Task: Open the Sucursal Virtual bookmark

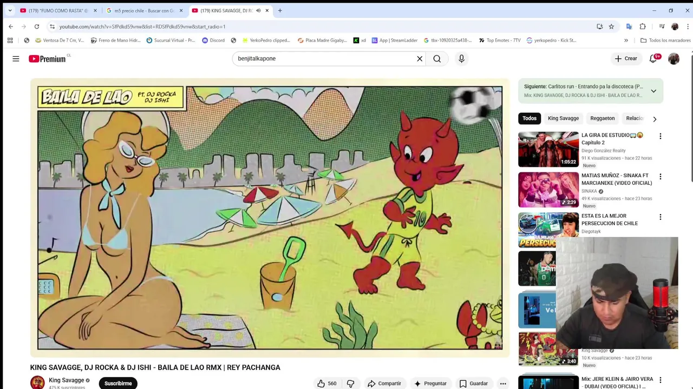Action: [x=171, y=41]
